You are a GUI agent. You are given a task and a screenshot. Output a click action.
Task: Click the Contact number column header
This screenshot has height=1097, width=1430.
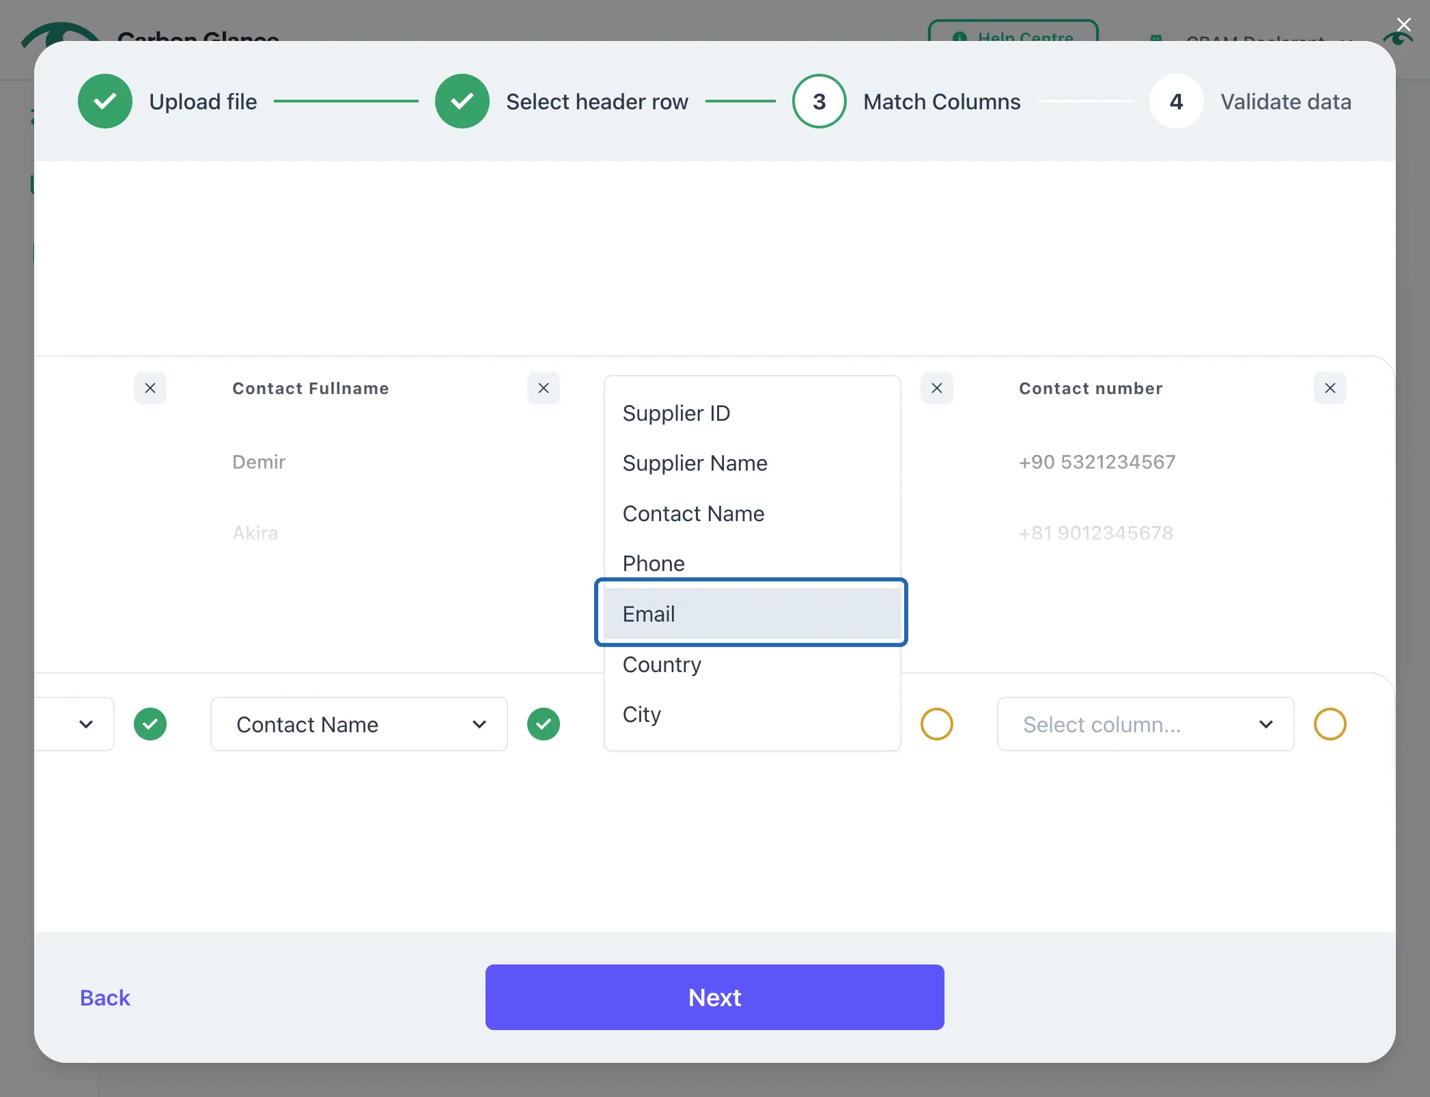[1091, 388]
